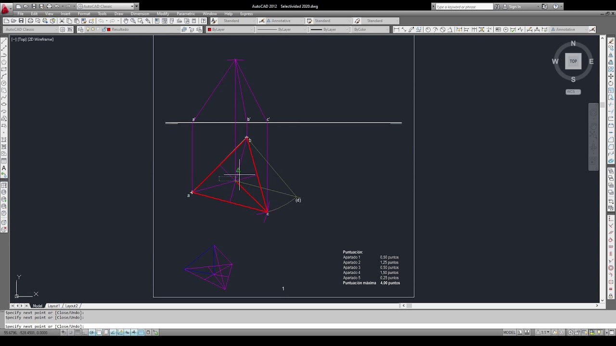Open the ByLayer lineweight dropdown
Image resolution: width=616 pixels, height=346 pixels.
[x=330, y=29]
